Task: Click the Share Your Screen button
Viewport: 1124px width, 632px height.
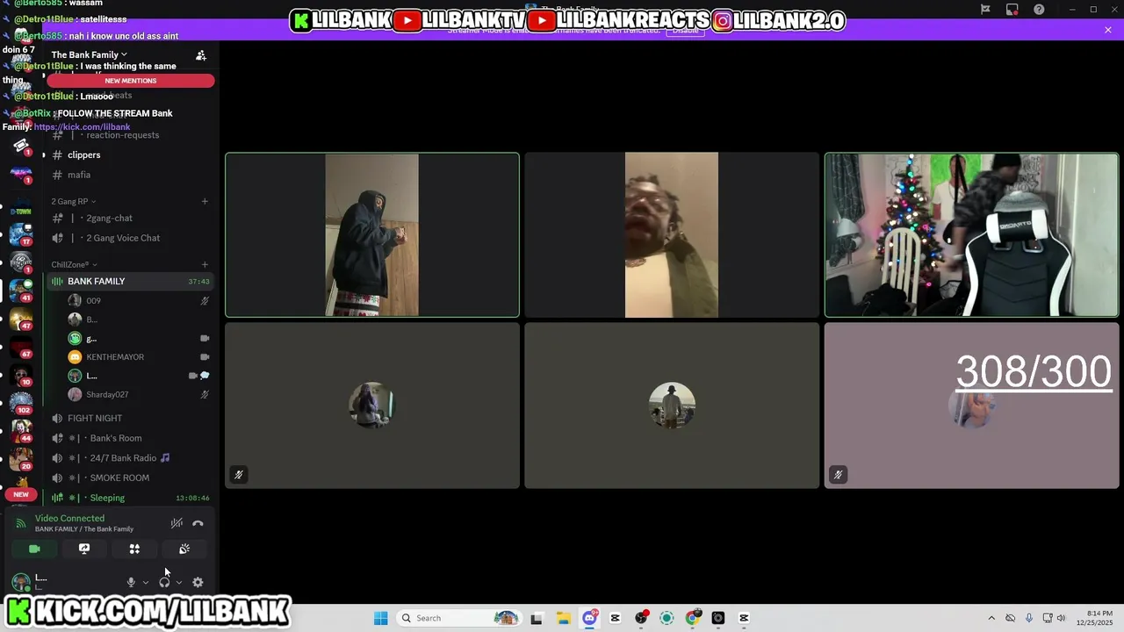Action: tap(84, 549)
